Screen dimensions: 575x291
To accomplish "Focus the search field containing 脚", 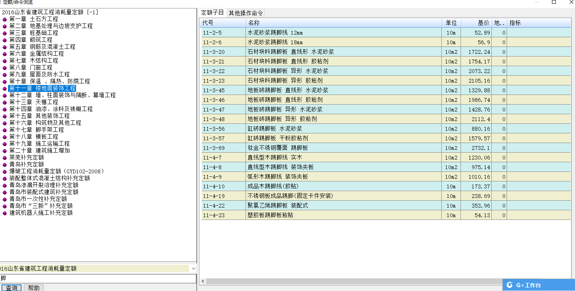I will 98,278.
